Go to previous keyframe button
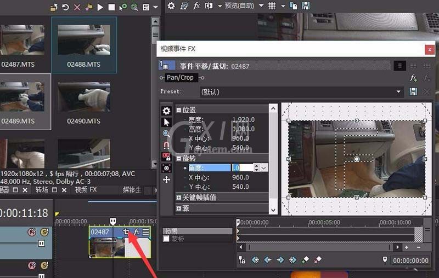Image resolution: width=439 pixels, height=278 pixels. pyautogui.click(x=268, y=260)
